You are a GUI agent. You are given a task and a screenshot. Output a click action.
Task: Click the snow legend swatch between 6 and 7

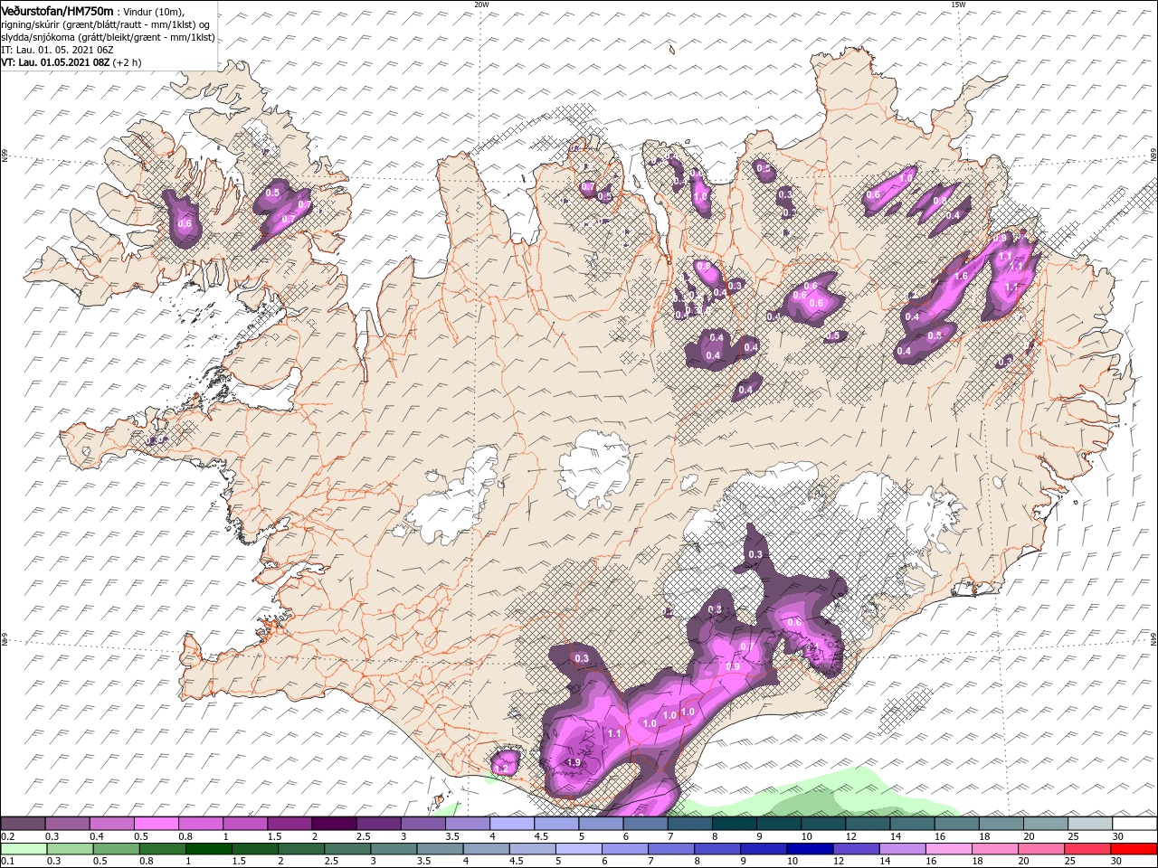(645, 823)
